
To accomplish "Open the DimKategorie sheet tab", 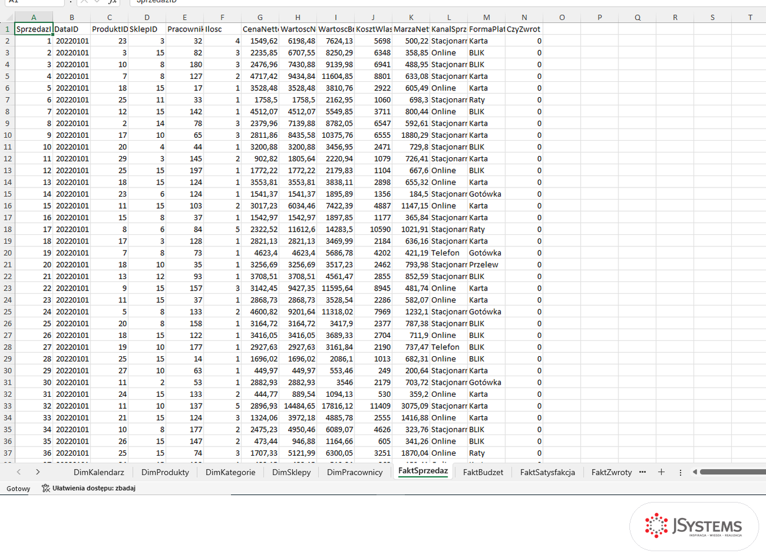I will (x=230, y=472).
